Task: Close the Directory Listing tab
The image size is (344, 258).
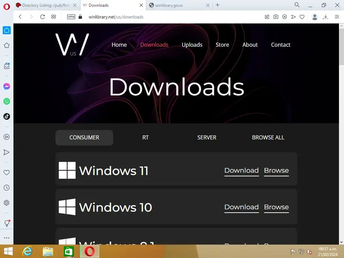Action: (x=75, y=5)
